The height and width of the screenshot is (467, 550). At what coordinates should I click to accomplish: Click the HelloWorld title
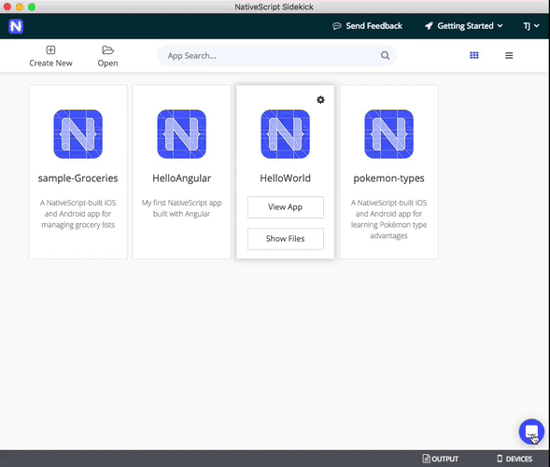285,178
